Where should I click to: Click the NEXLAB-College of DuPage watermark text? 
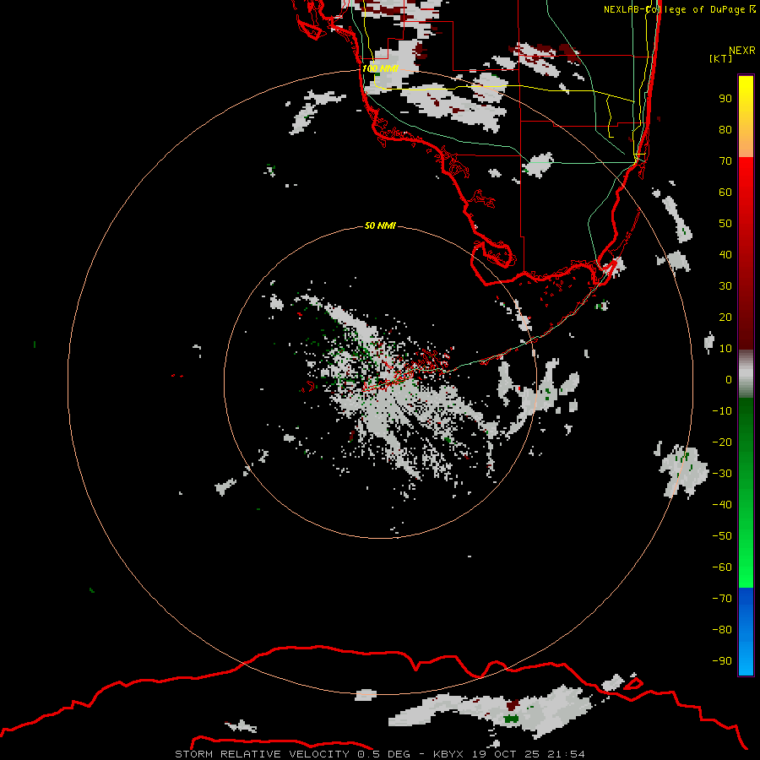pyautogui.click(x=679, y=9)
